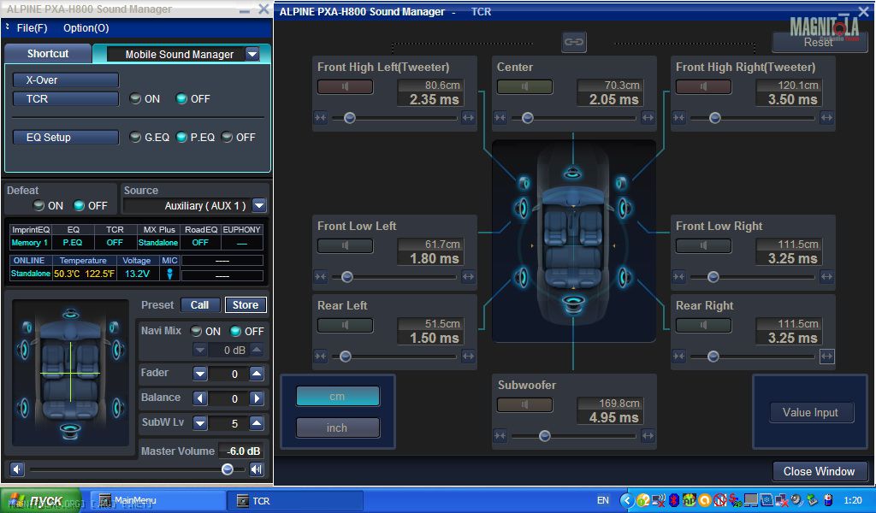
Task: Set Navi Mix to OFF
Action: pos(236,331)
